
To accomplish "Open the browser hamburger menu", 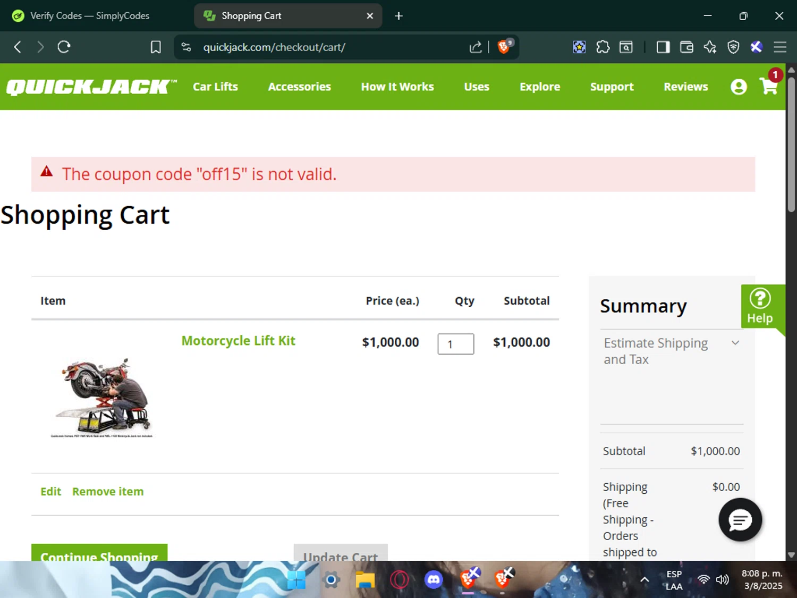I will 780,47.
